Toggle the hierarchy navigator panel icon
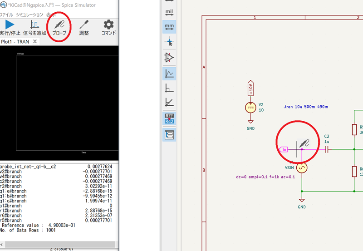The width and height of the screenshot is (363, 251). pyautogui.click(x=169, y=135)
